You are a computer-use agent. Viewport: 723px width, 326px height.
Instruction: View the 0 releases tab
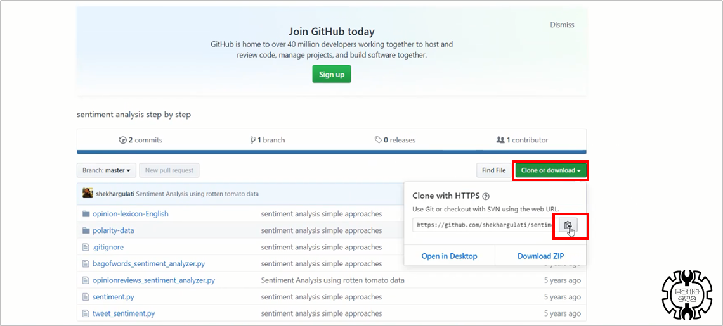[395, 140]
